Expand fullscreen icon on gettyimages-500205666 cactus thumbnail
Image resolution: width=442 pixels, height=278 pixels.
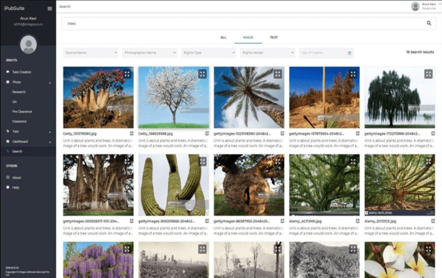202,161
